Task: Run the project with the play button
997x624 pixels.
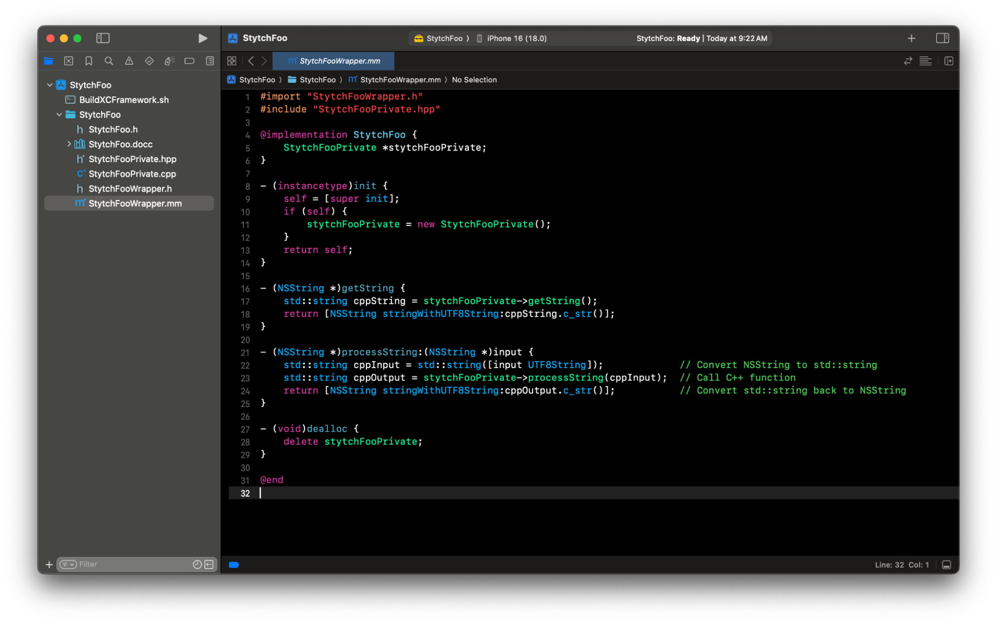Action: tap(202, 38)
